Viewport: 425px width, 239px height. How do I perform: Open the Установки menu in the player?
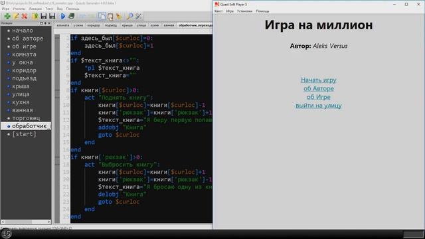click(x=244, y=11)
